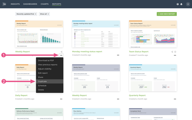Click 'Created 7 months ago' text
Image resolution: width=192 pixels, height=120 pixels.
click(138, 55)
